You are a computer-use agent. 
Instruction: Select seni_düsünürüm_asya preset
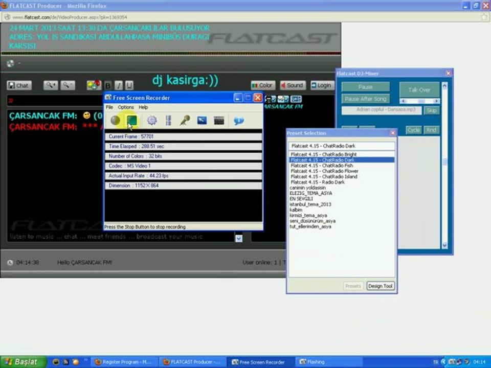(341, 221)
